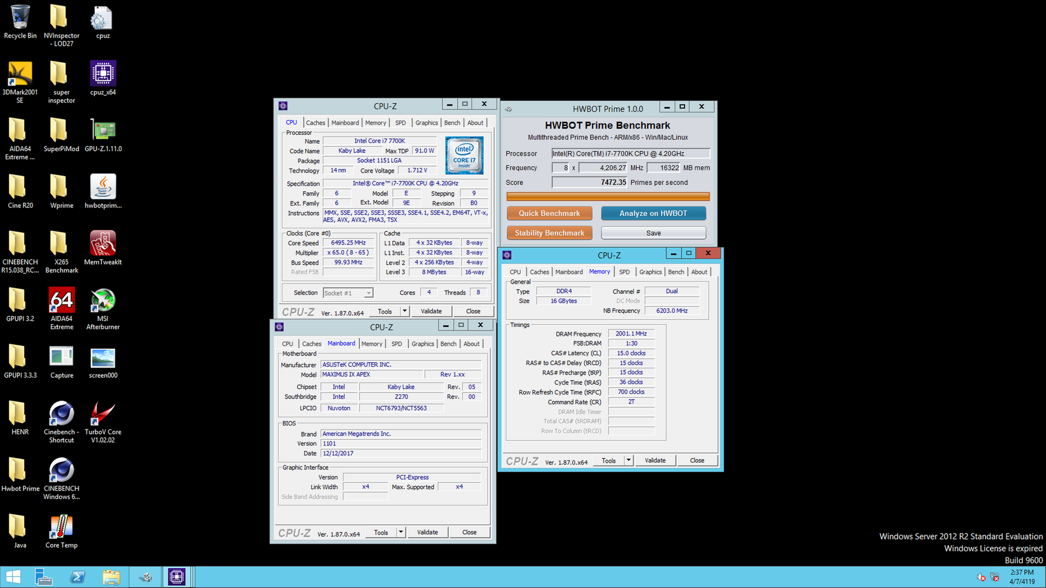Open the Windows Start button
This screenshot has height=588, width=1046.
(13, 577)
